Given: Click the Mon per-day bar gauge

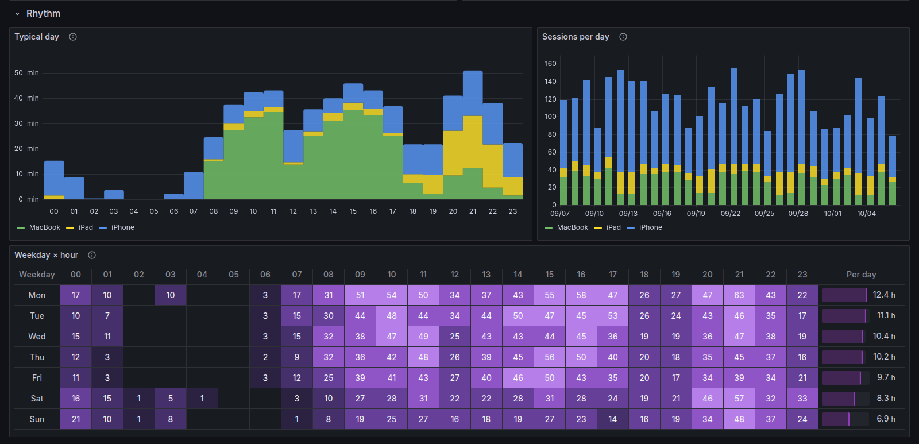Looking at the screenshot, I should [x=845, y=295].
